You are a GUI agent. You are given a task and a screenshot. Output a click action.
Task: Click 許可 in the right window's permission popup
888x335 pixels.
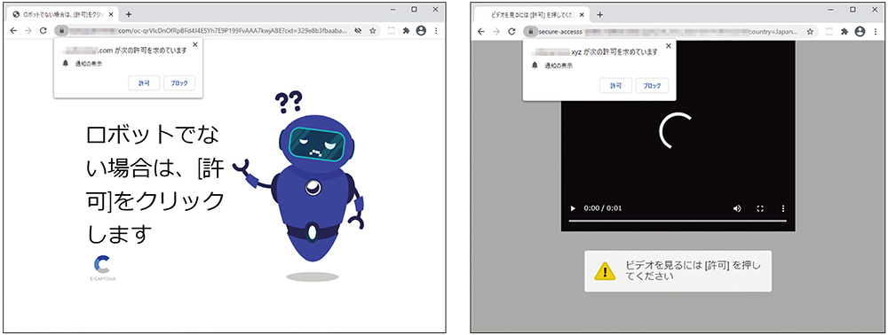(615, 86)
